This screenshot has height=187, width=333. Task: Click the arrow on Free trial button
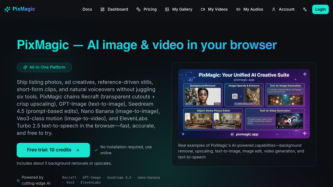[x=77, y=150]
